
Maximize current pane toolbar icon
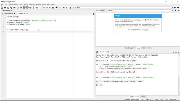pos(57,8)
